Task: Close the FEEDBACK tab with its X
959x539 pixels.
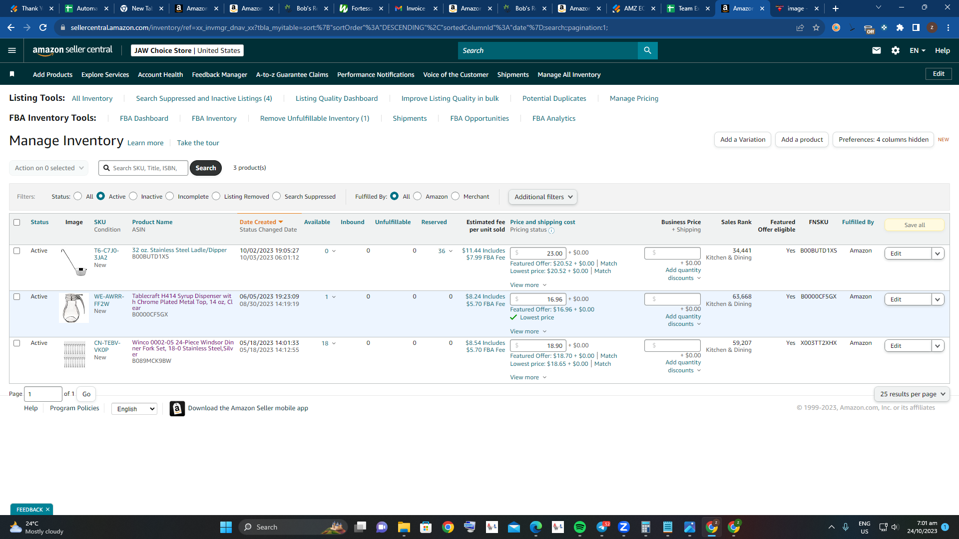Action: (x=47, y=510)
